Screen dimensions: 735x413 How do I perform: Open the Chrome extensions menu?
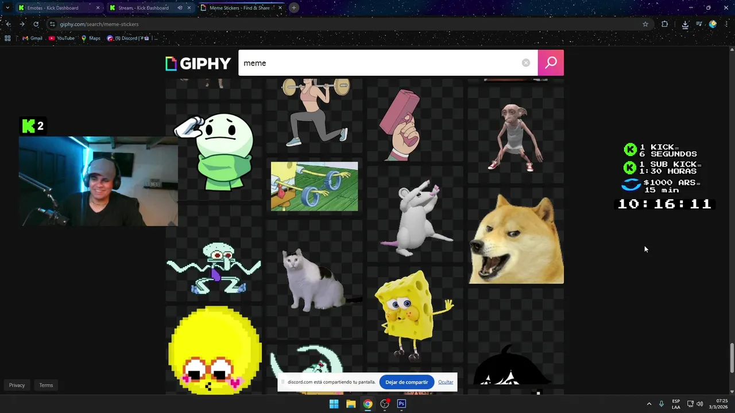(x=665, y=24)
